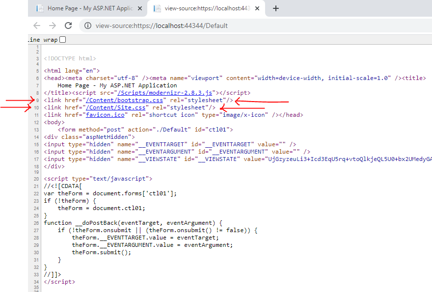Click line number 10 in the gutter
This screenshot has height=292, width=432.
click(36, 108)
